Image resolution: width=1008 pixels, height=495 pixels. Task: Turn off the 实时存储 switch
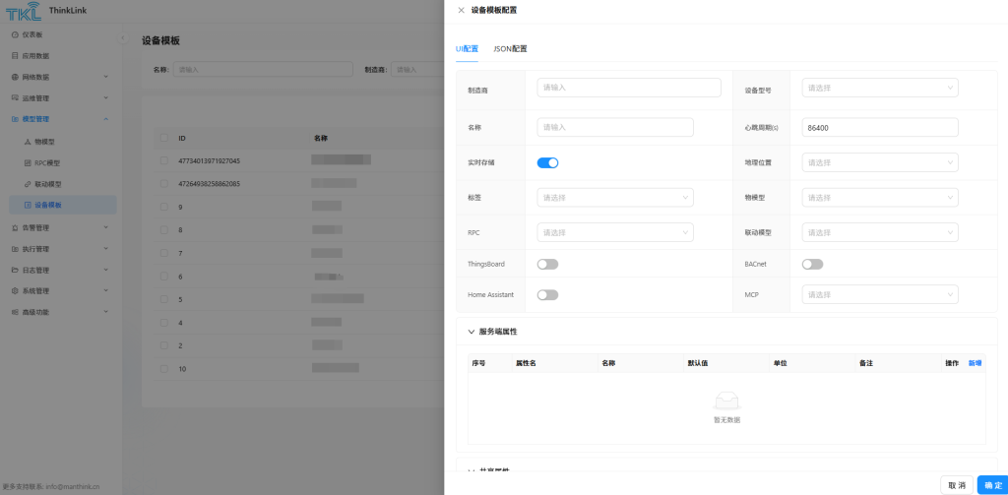547,162
